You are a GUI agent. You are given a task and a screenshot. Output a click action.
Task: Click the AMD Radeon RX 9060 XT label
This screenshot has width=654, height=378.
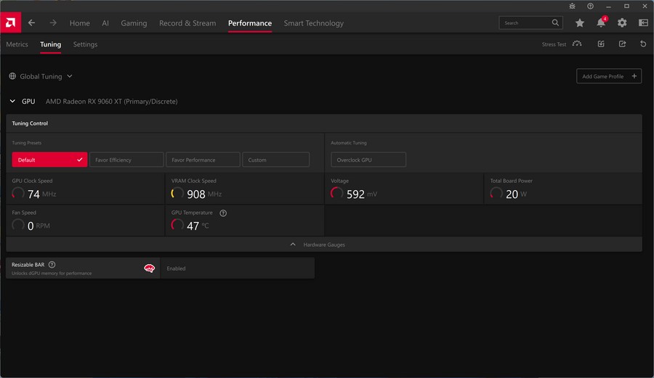[x=111, y=101]
